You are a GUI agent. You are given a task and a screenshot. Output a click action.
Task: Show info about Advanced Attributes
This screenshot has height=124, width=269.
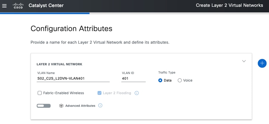coord(100,106)
